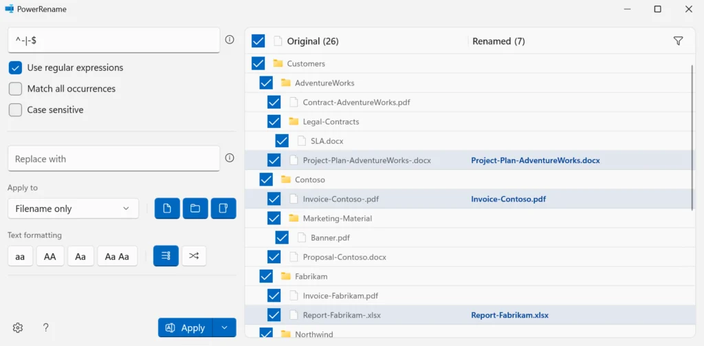
Task: Click the Renamed (7) column header
Action: click(498, 41)
